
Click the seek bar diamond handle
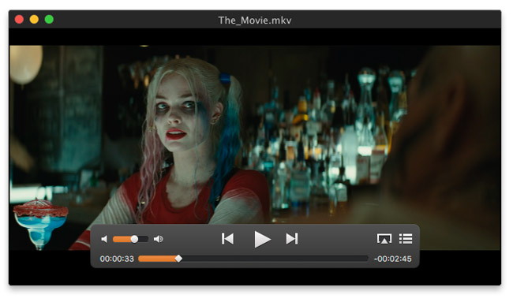pos(178,259)
